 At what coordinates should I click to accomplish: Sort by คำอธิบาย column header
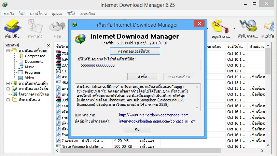(x=257, y=46)
